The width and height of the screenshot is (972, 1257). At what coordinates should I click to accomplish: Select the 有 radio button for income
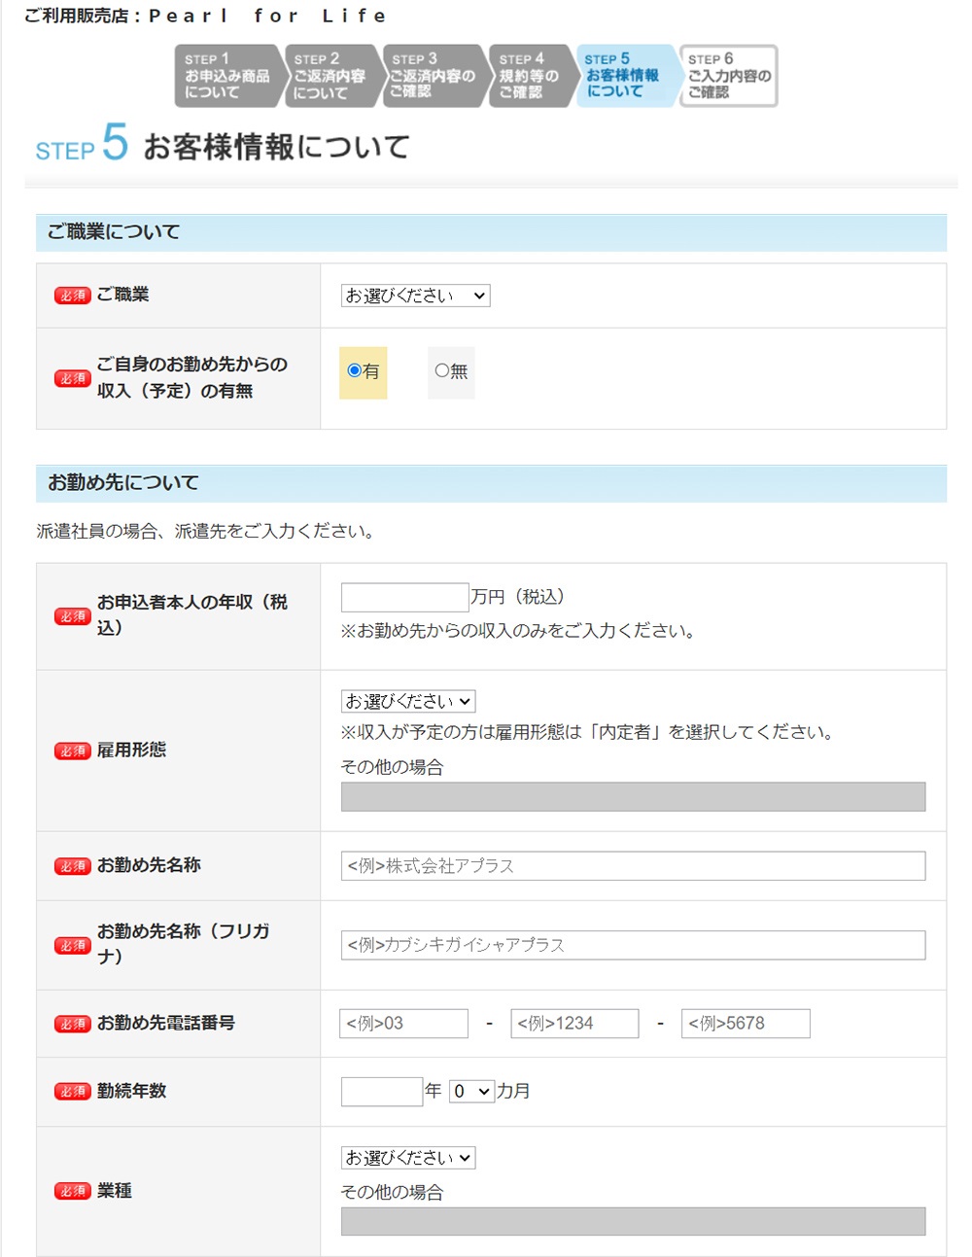click(x=352, y=370)
